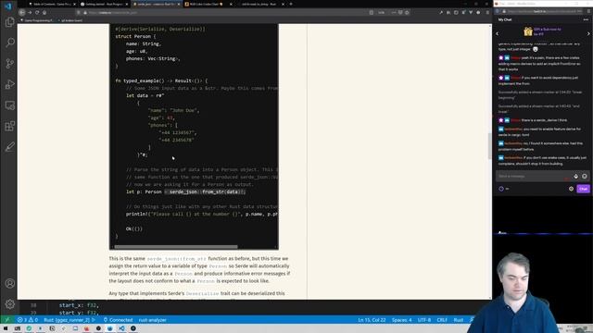The width and height of the screenshot is (593, 333).
Task: Open the Search view in activity bar
Action: point(10,43)
